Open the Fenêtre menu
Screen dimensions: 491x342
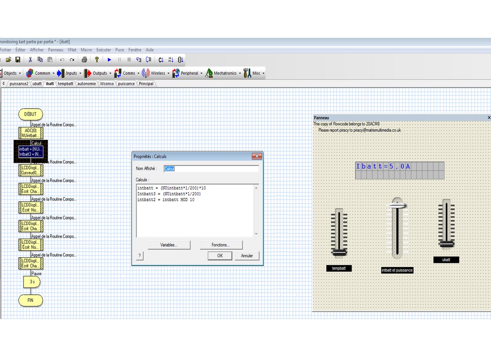(x=135, y=50)
